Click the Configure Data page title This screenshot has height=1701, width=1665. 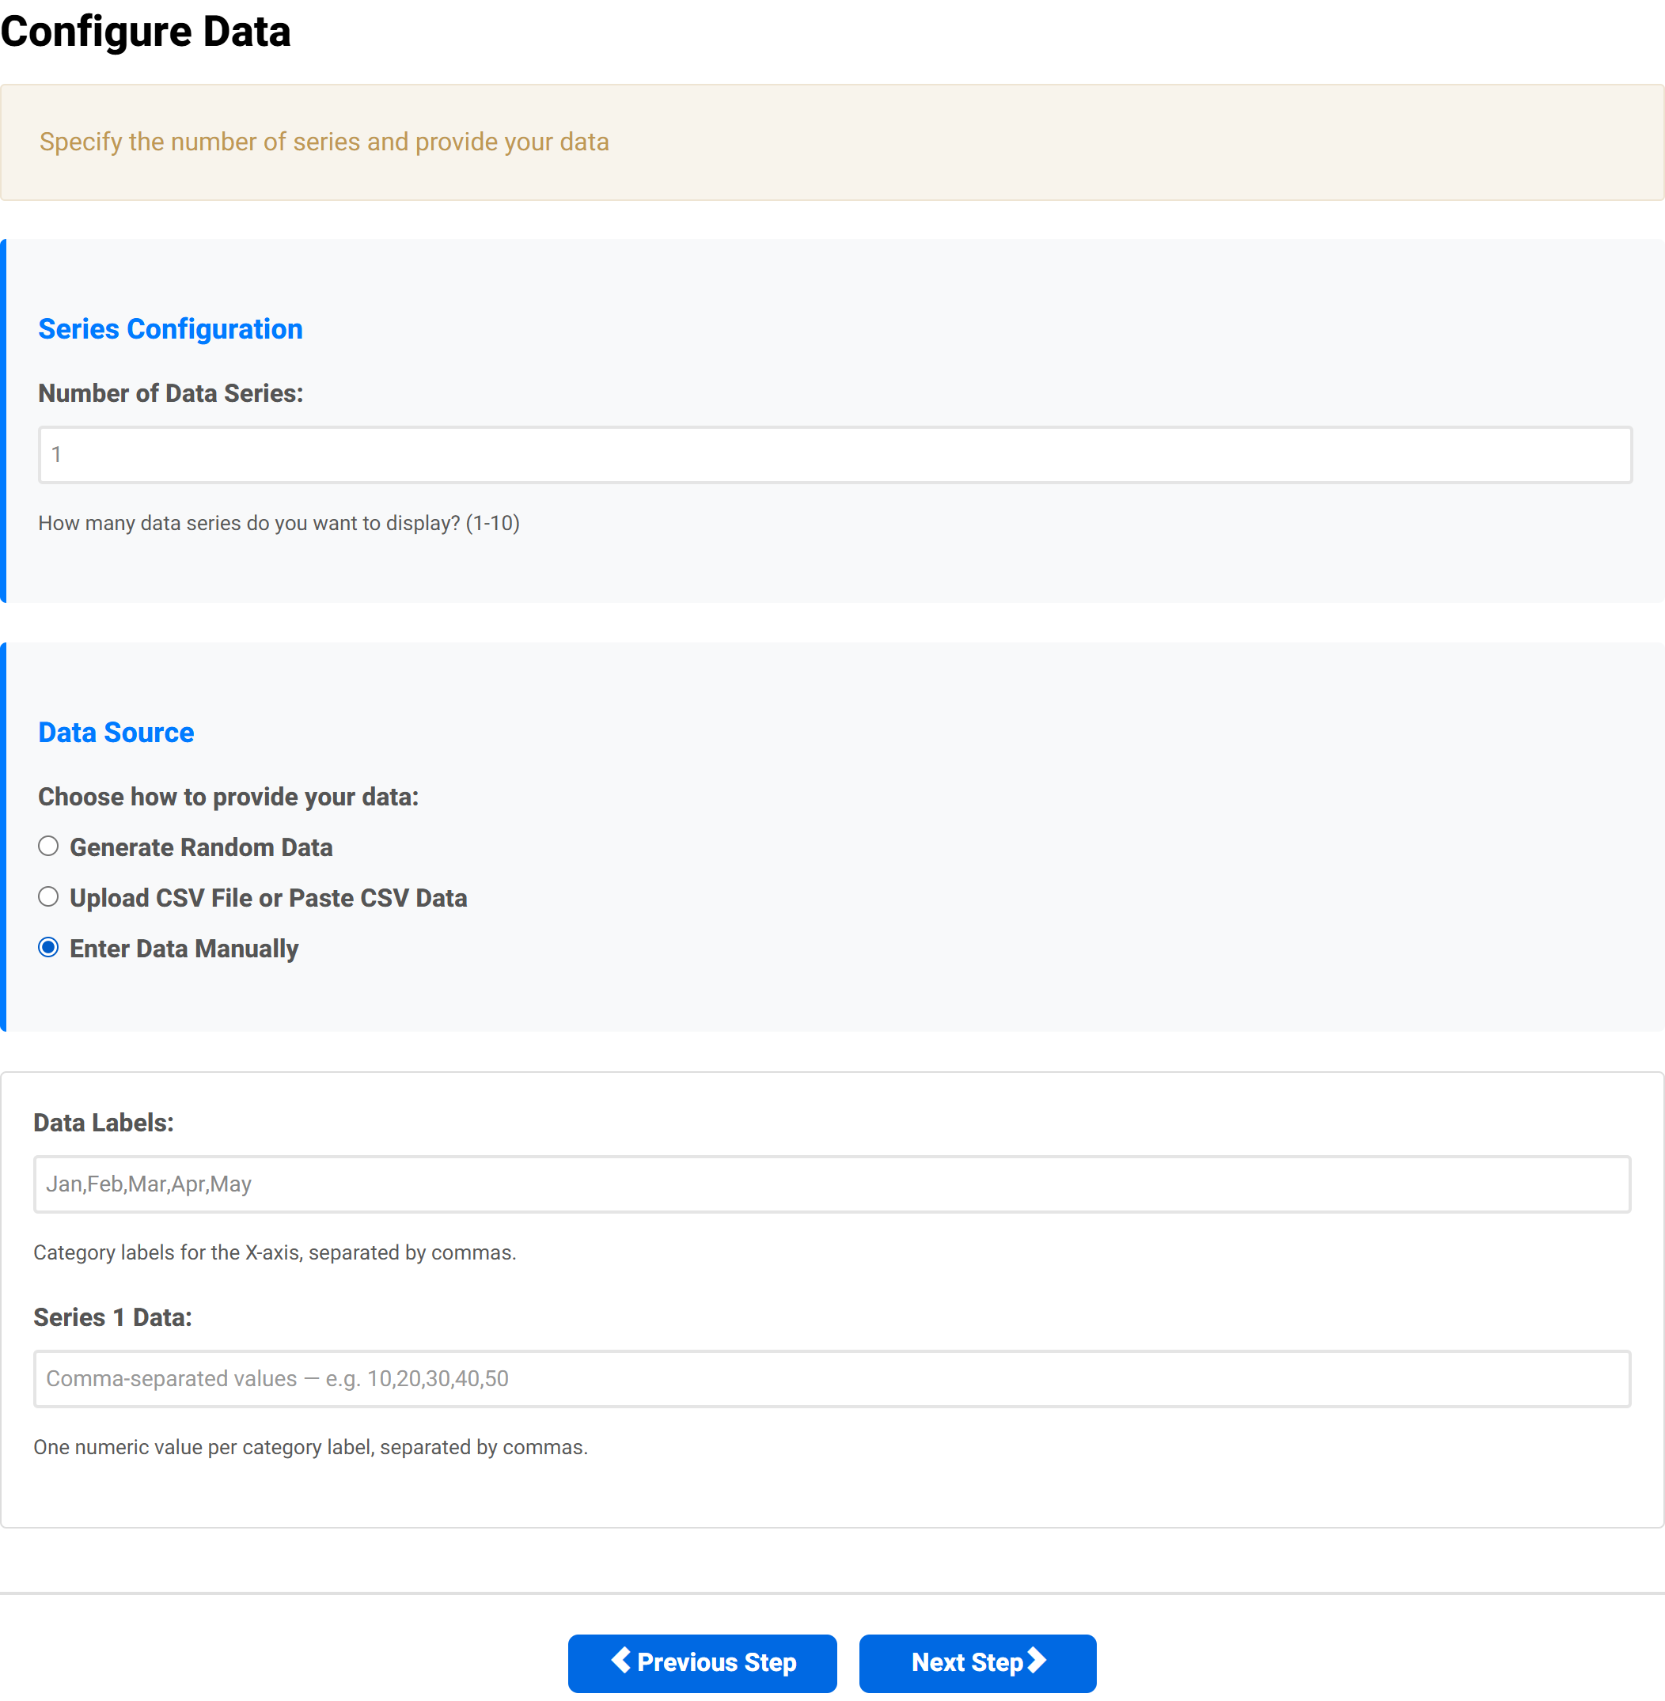(146, 32)
